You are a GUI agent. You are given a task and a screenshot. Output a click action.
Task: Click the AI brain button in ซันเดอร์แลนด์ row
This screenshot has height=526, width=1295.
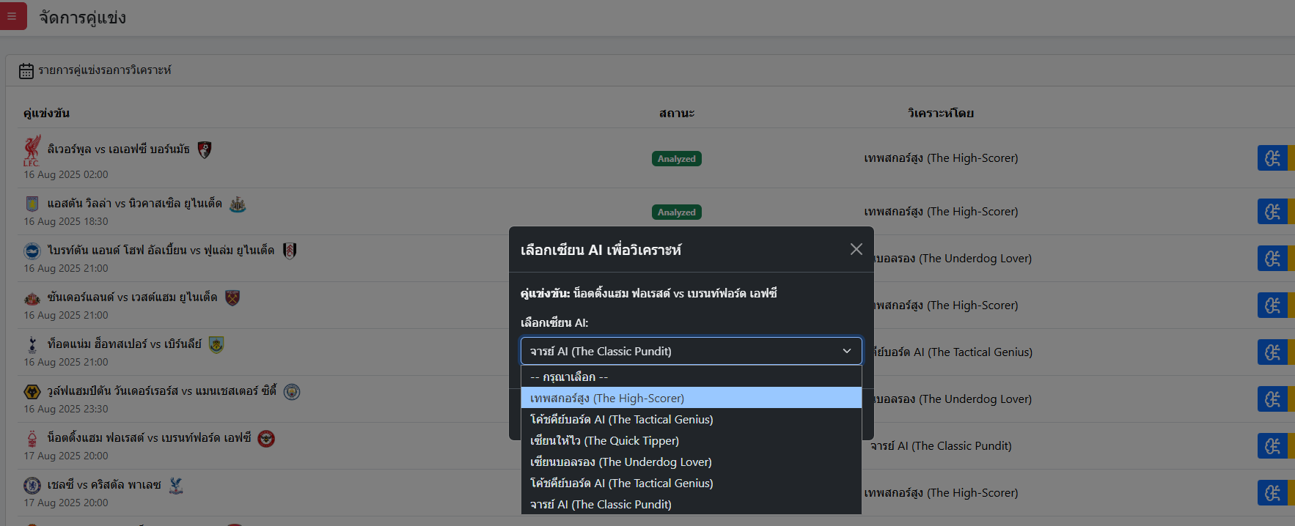(x=1272, y=305)
